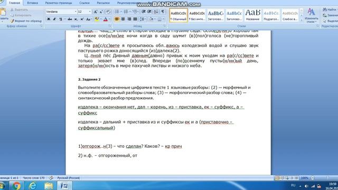Enable align text left
This screenshot has width=338, height=190.
point(117,19)
